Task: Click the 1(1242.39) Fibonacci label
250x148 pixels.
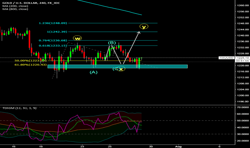Action: 57,32
